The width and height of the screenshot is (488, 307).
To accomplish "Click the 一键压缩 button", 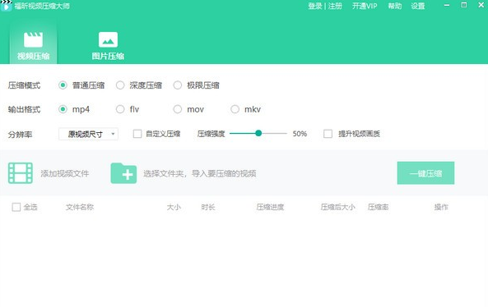I will tap(425, 173).
